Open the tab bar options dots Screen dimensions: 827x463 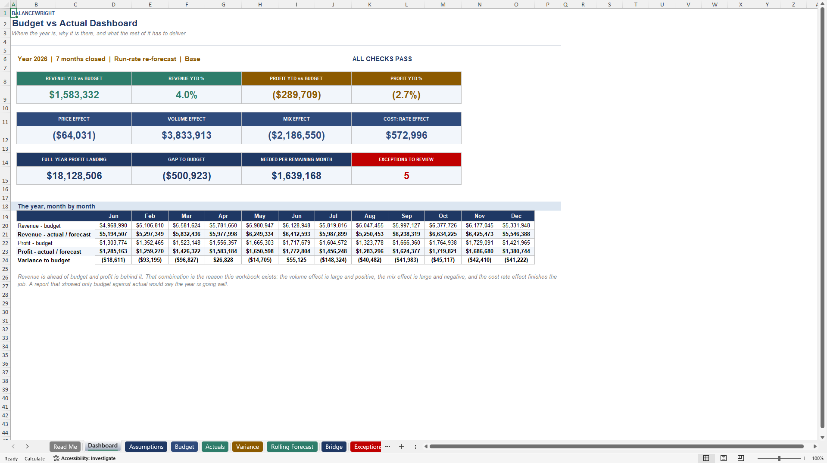click(x=415, y=447)
